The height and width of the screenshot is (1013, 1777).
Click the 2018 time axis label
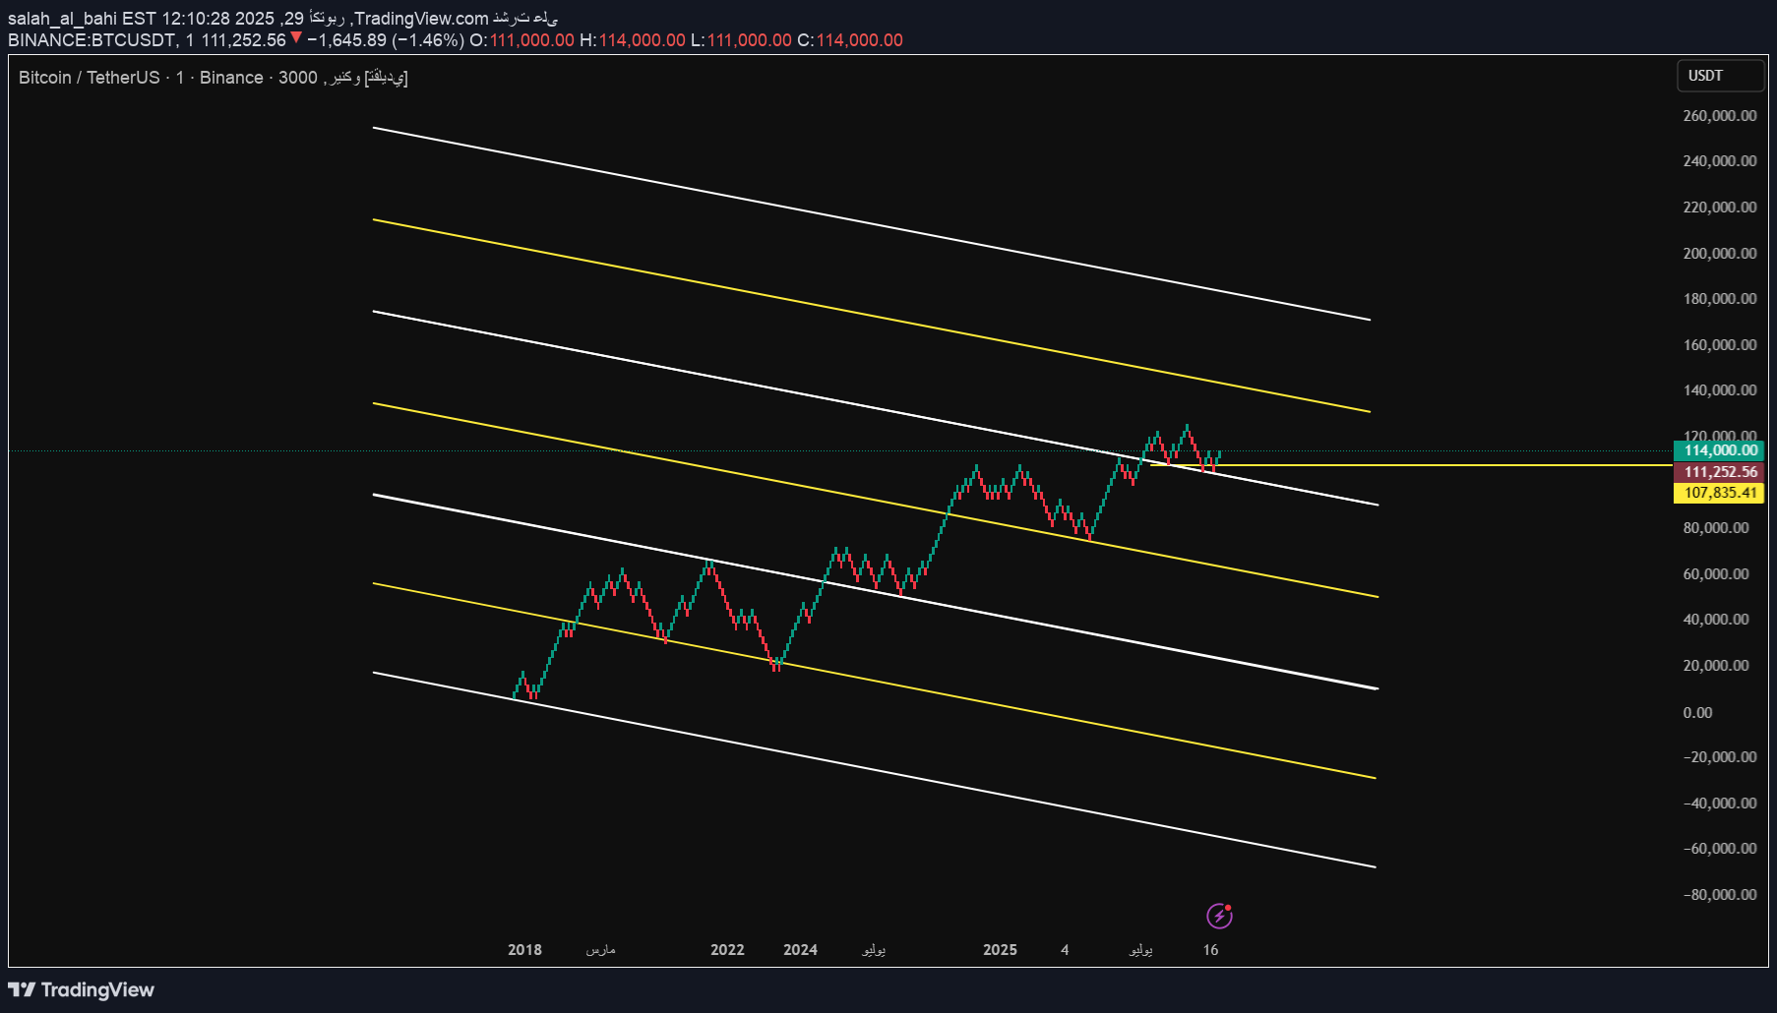(524, 950)
